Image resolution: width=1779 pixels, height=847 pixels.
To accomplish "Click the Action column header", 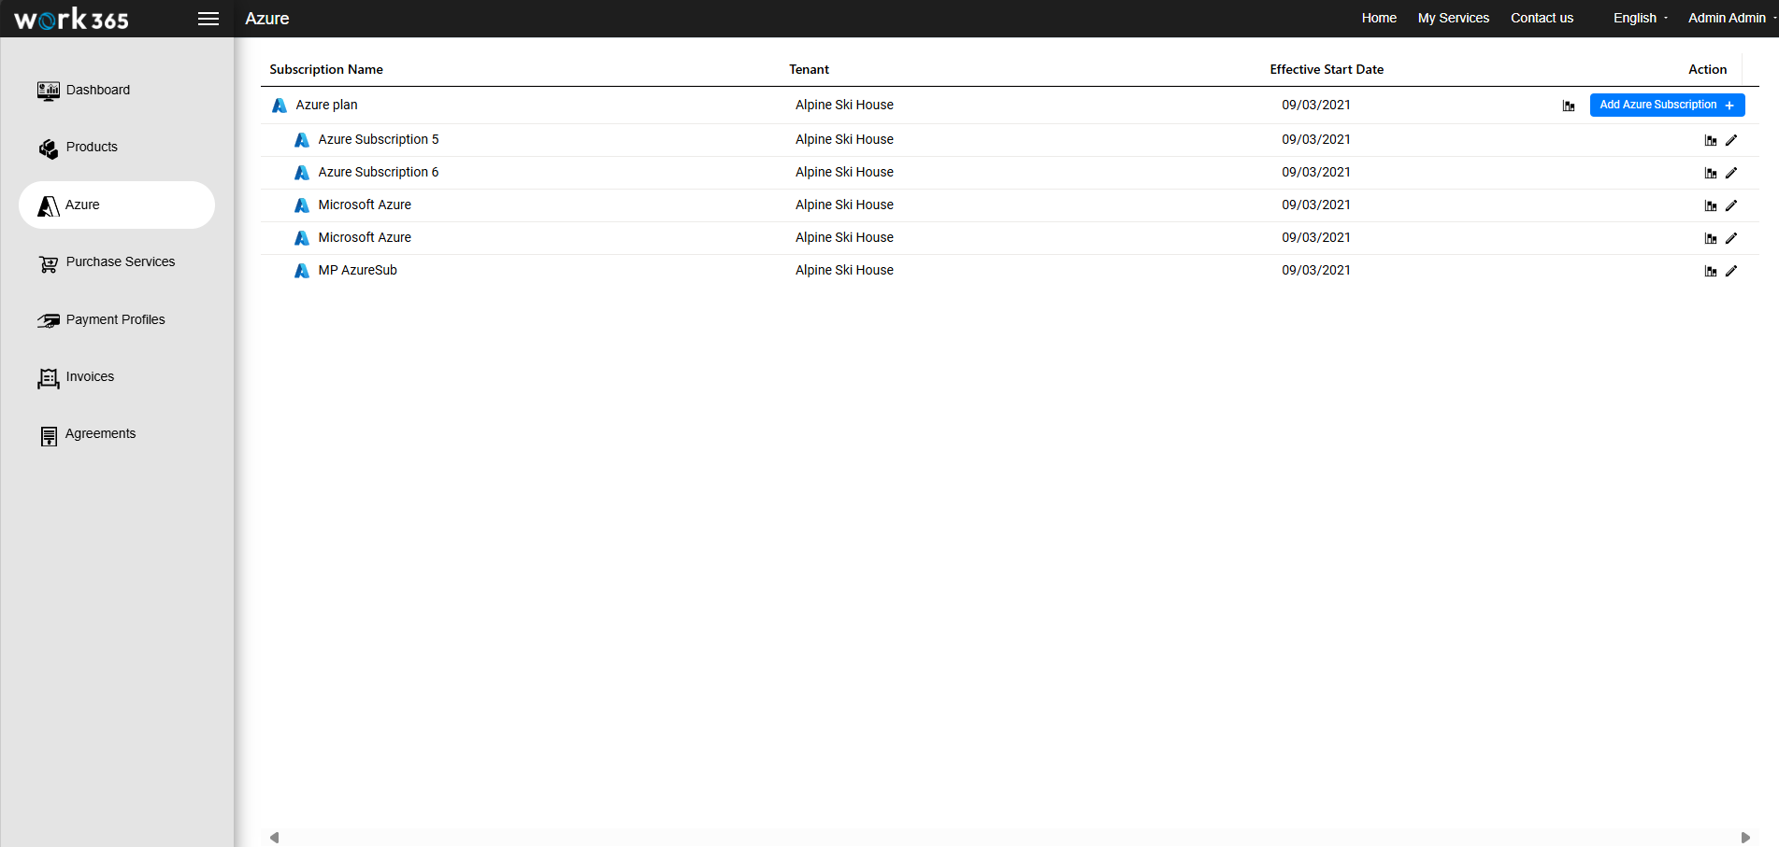I will (x=1707, y=69).
